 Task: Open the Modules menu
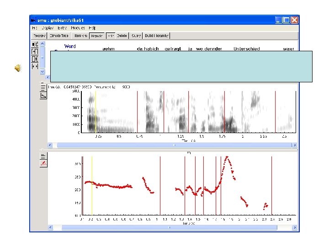pos(78,28)
